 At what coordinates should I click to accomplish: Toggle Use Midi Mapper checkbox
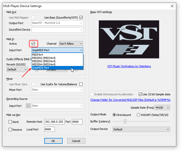(x=33, y=18)
